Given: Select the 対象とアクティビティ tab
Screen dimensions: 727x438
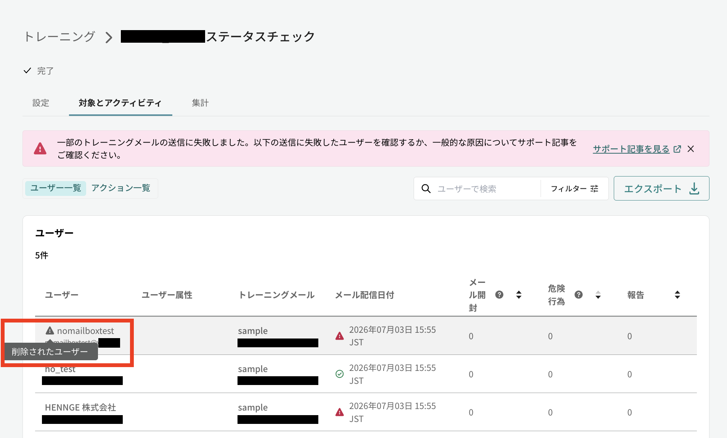Looking at the screenshot, I should [x=120, y=103].
